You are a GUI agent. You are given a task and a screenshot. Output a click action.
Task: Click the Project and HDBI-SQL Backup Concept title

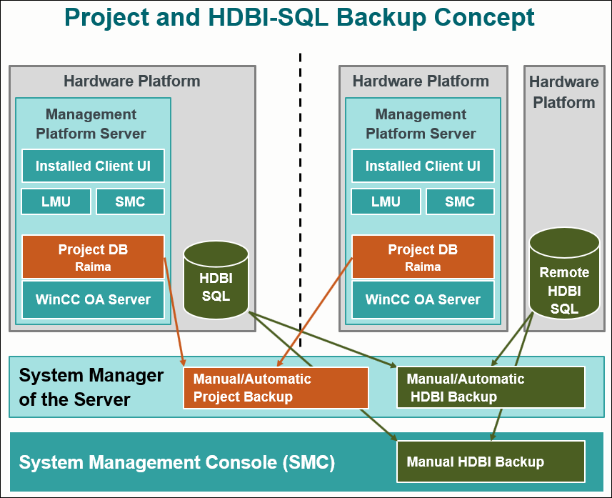pyautogui.click(x=299, y=17)
